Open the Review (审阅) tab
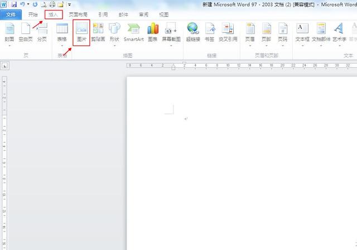 [144, 15]
